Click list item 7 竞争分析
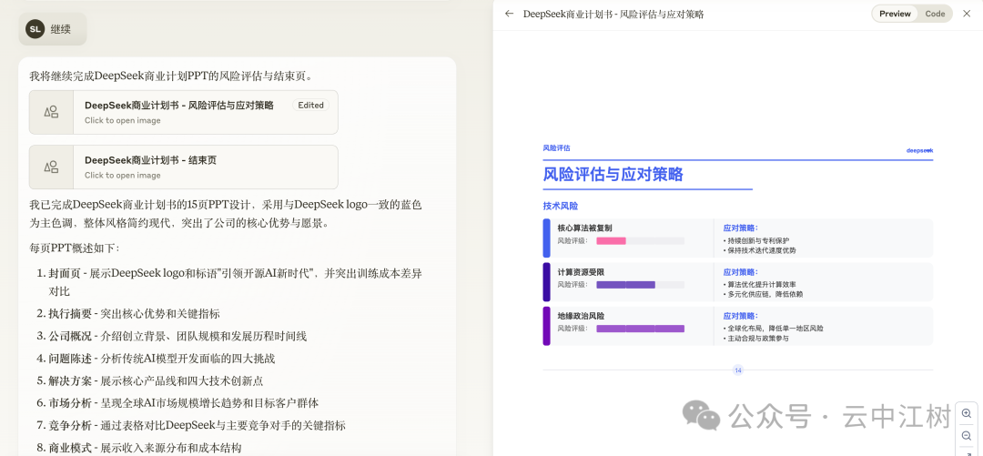Viewport: 983px width, 456px height. click(197, 425)
